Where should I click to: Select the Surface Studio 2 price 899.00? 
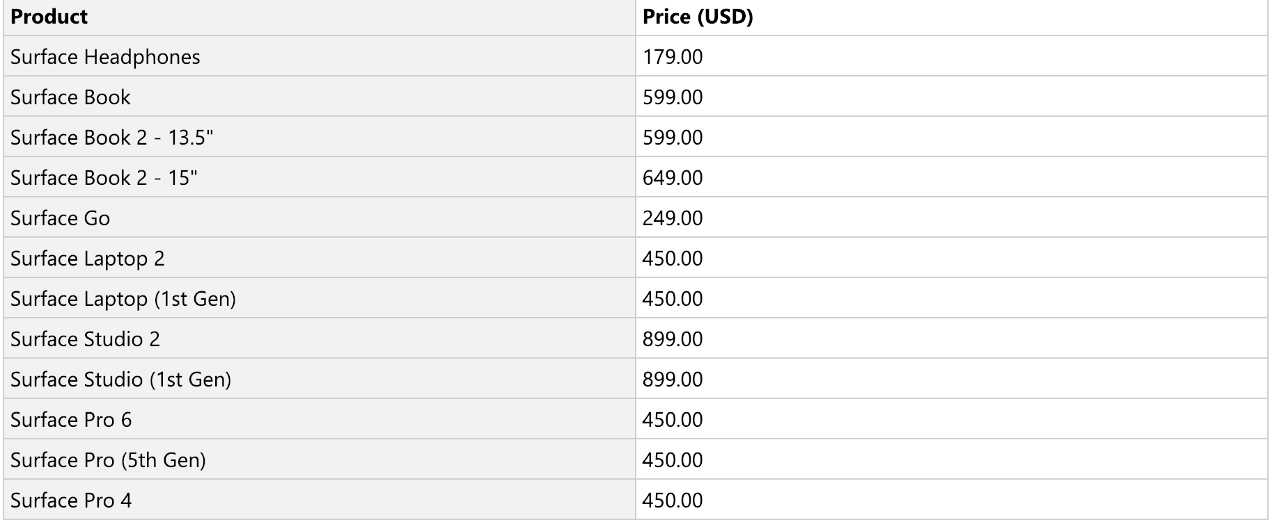point(952,339)
